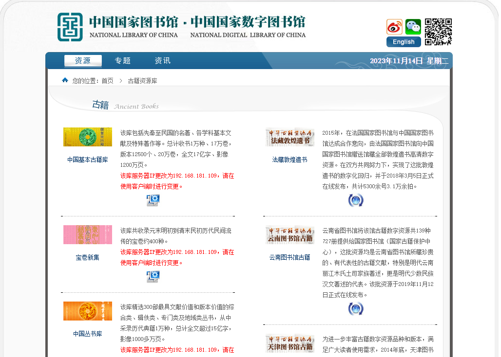Open the 云南图书馆古籍 banner image
Image resolution: width=501 pixels, height=357 pixels.
pos(290,234)
